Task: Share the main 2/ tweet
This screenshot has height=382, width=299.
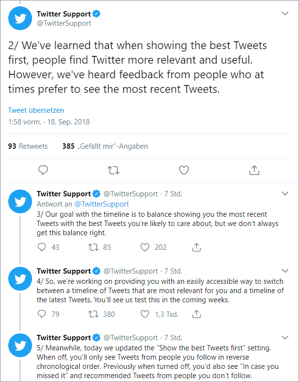Action: (x=254, y=170)
